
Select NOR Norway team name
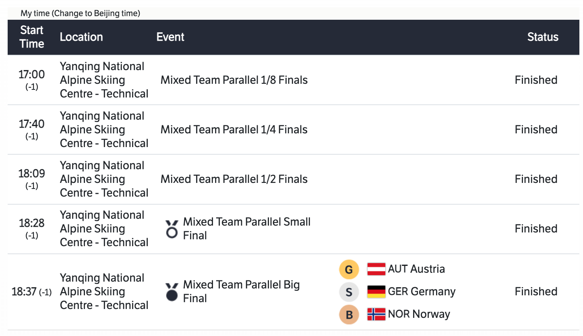tap(419, 314)
